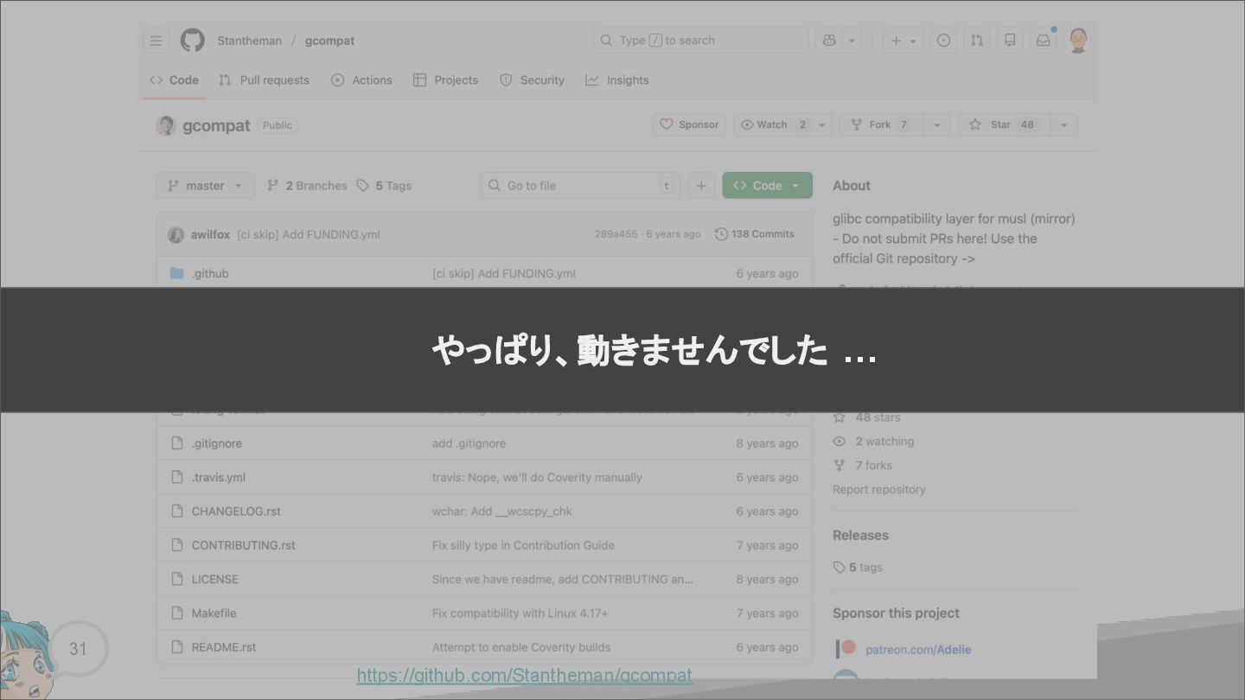Expand the Star lists dropdown
This screenshot has height=700, width=1245.
[x=1063, y=124]
